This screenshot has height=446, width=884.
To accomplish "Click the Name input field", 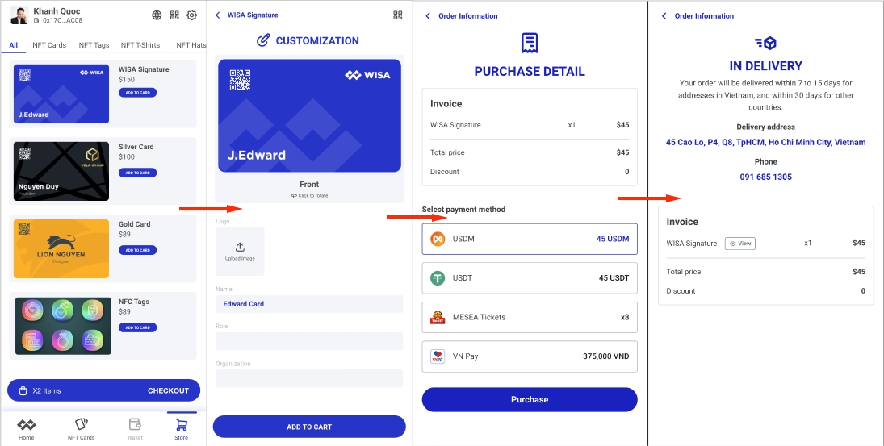I will (x=309, y=304).
